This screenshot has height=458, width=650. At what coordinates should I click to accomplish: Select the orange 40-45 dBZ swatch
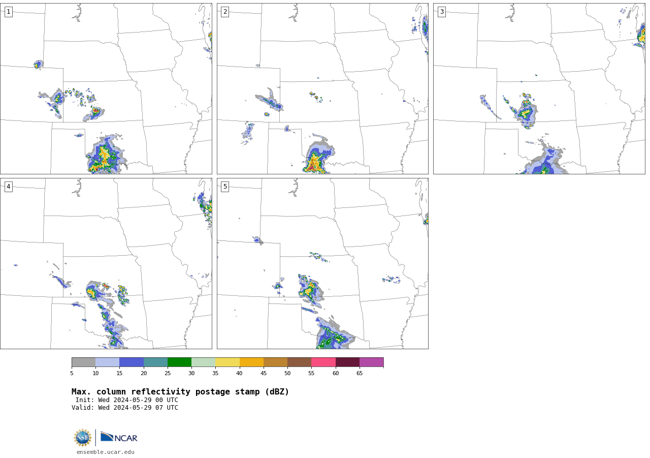[x=251, y=362]
